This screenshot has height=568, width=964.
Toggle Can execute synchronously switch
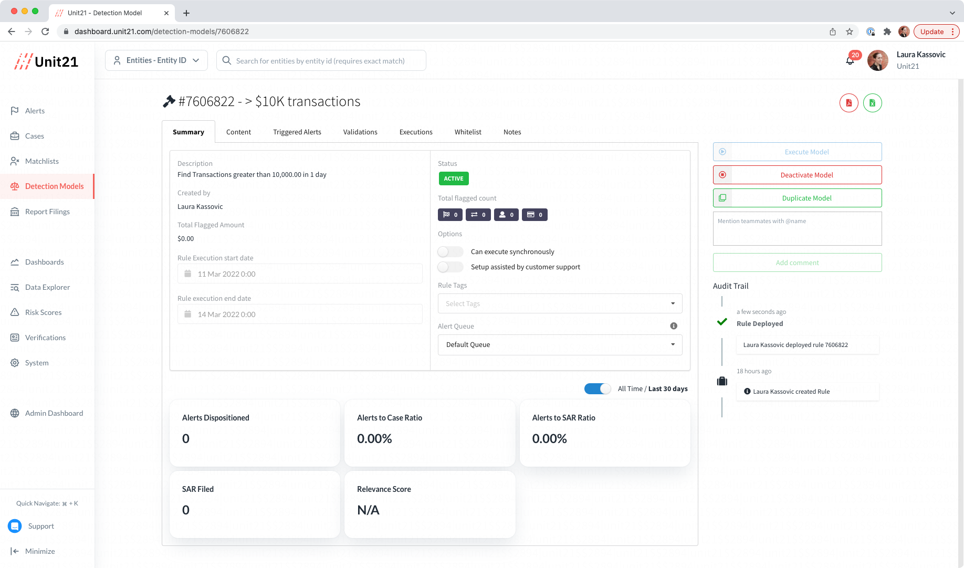[450, 252]
